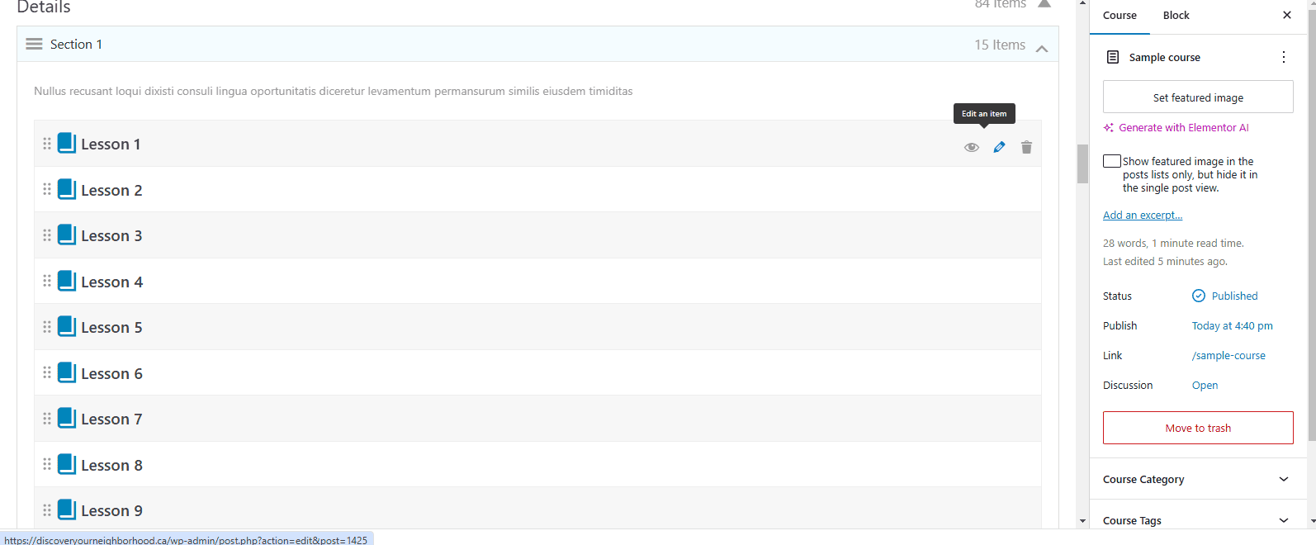The height and width of the screenshot is (545, 1316).
Task: Click the Elementor AI sparkle icon
Action: (1109, 128)
